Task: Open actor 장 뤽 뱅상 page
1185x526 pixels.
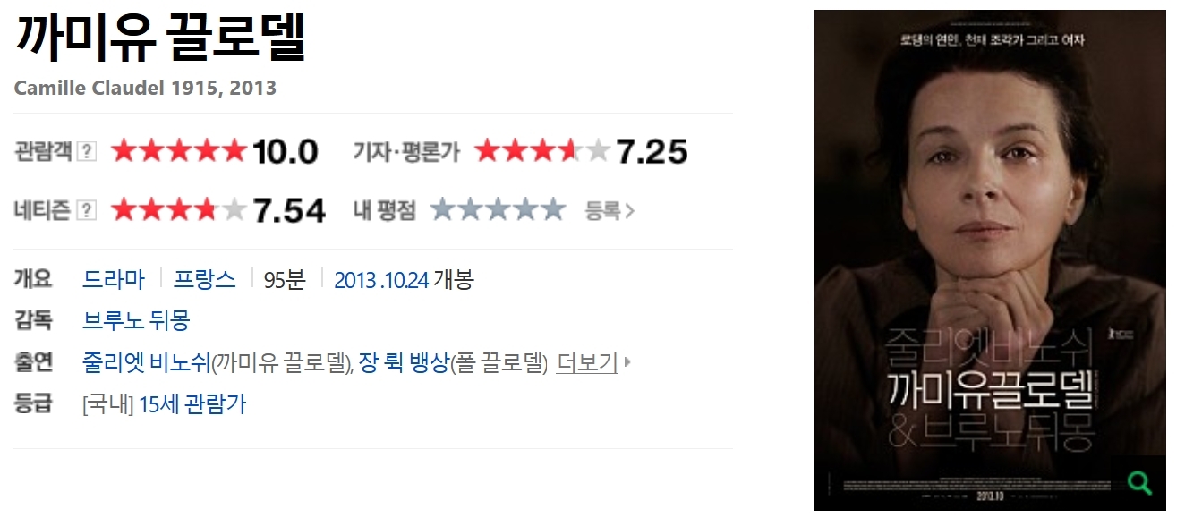Action: (403, 363)
